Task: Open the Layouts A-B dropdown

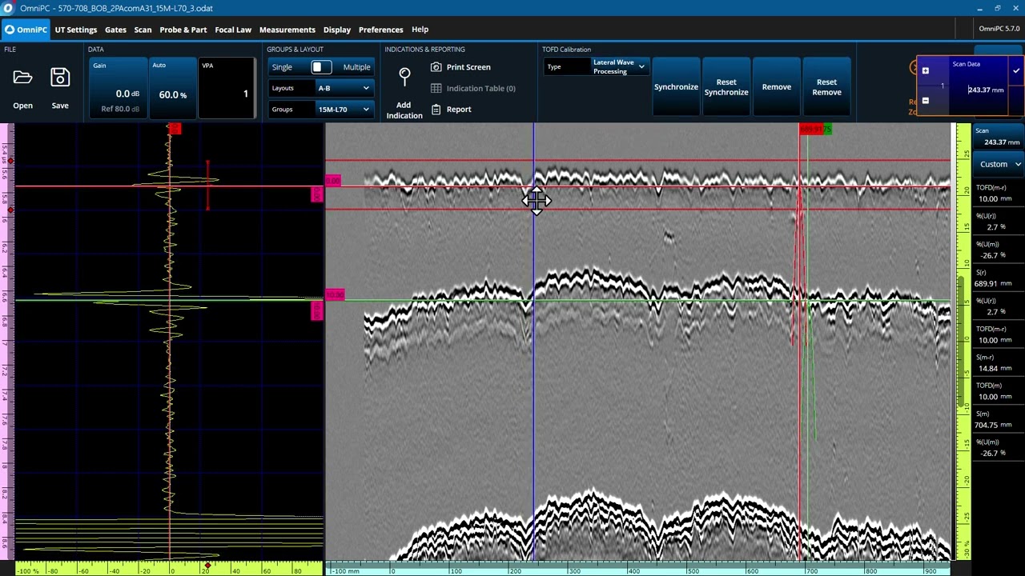Action: pyautogui.click(x=344, y=88)
